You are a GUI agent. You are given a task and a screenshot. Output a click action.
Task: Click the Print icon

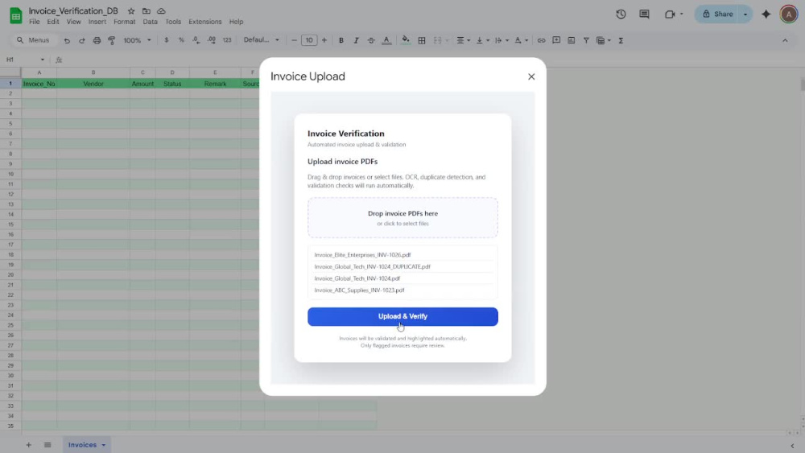point(97,40)
